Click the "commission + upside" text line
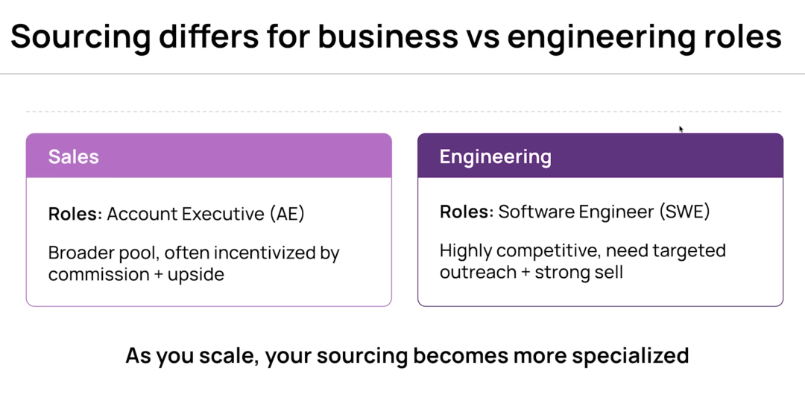The width and height of the screenshot is (805, 409). coord(136,274)
